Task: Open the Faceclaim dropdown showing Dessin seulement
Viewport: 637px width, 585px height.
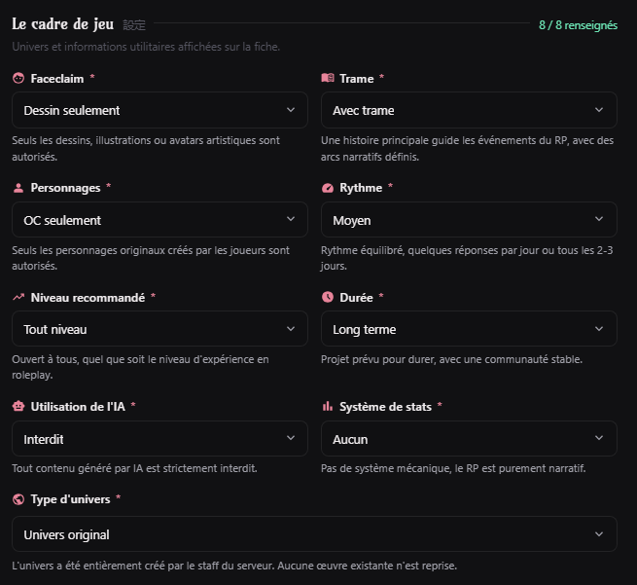Action: click(x=159, y=110)
